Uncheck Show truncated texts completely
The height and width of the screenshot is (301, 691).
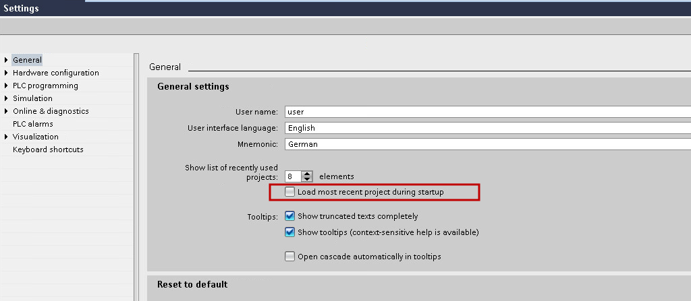(290, 216)
